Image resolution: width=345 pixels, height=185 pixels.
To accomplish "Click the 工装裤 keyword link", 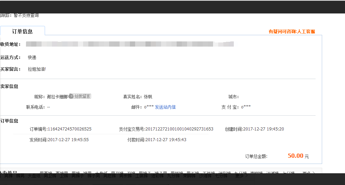I will pyautogui.click(x=141, y=176).
